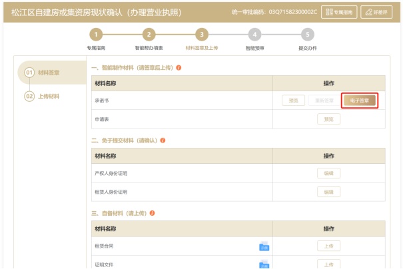Jump to step 4 智能预审
The image size is (403, 269).
click(254, 35)
